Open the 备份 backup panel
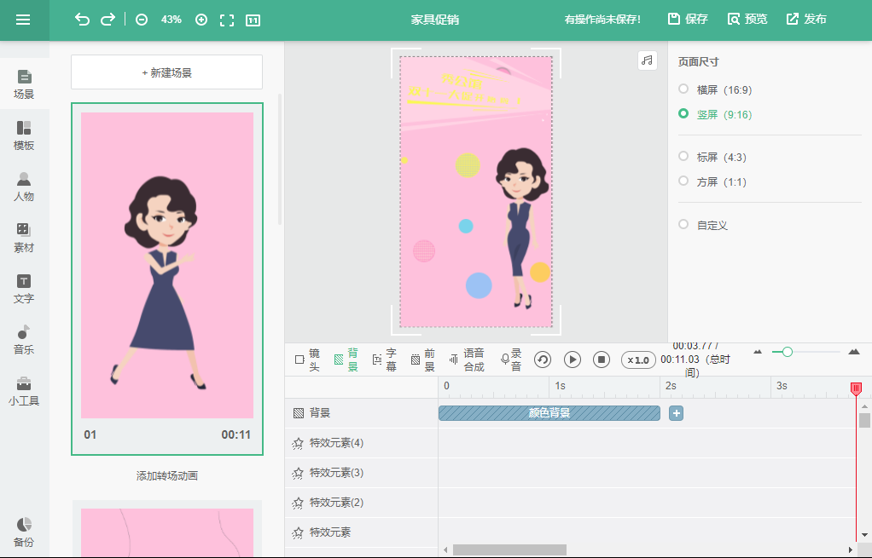The width and height of the screenshot is (872, 558). point(24,532)
